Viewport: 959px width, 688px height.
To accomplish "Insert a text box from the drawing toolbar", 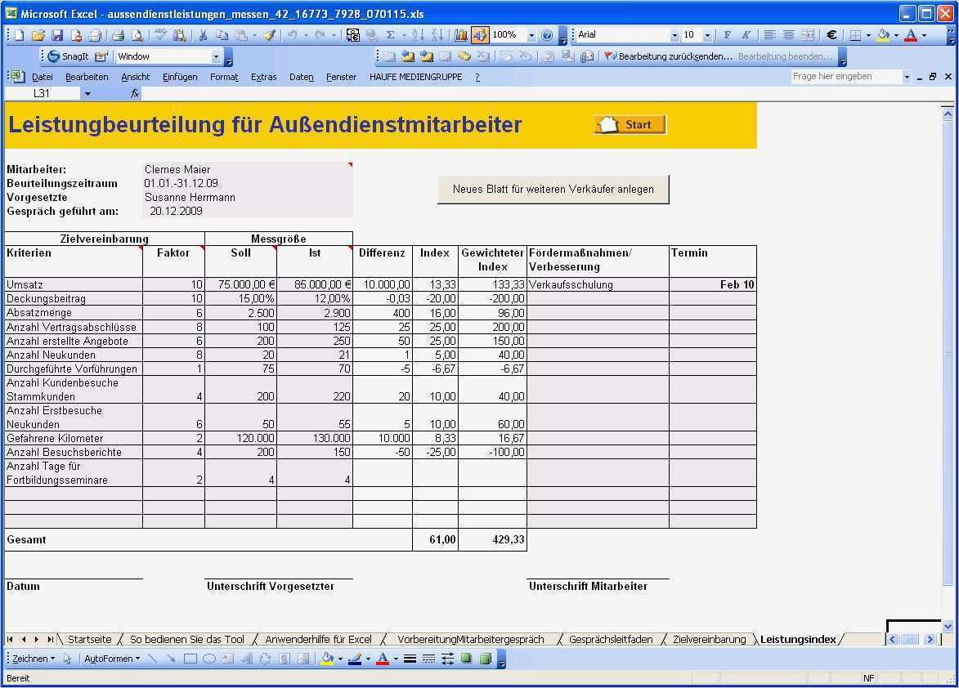I will [x=227, y=659].
